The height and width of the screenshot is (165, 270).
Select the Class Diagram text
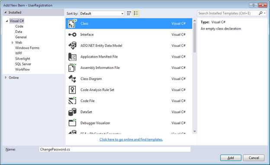(x=91, y=79)
